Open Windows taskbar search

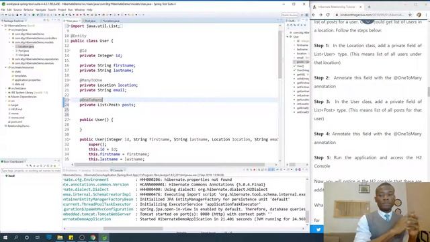16,237
